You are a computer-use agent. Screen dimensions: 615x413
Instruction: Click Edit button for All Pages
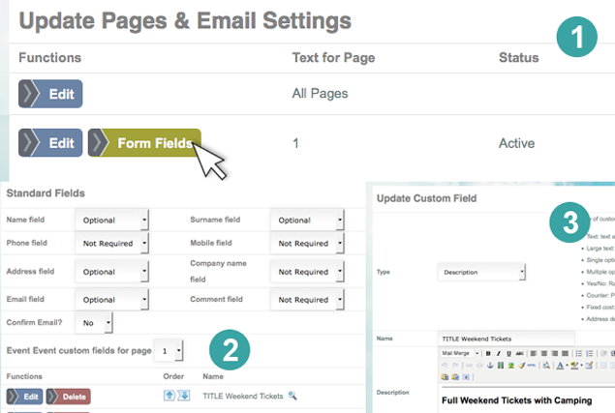point(50,94)
